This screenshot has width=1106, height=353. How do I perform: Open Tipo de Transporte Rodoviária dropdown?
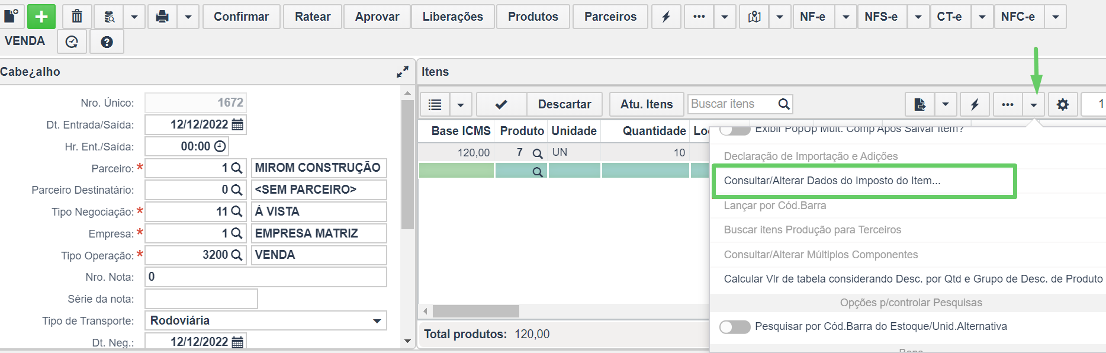pos(377,321)
